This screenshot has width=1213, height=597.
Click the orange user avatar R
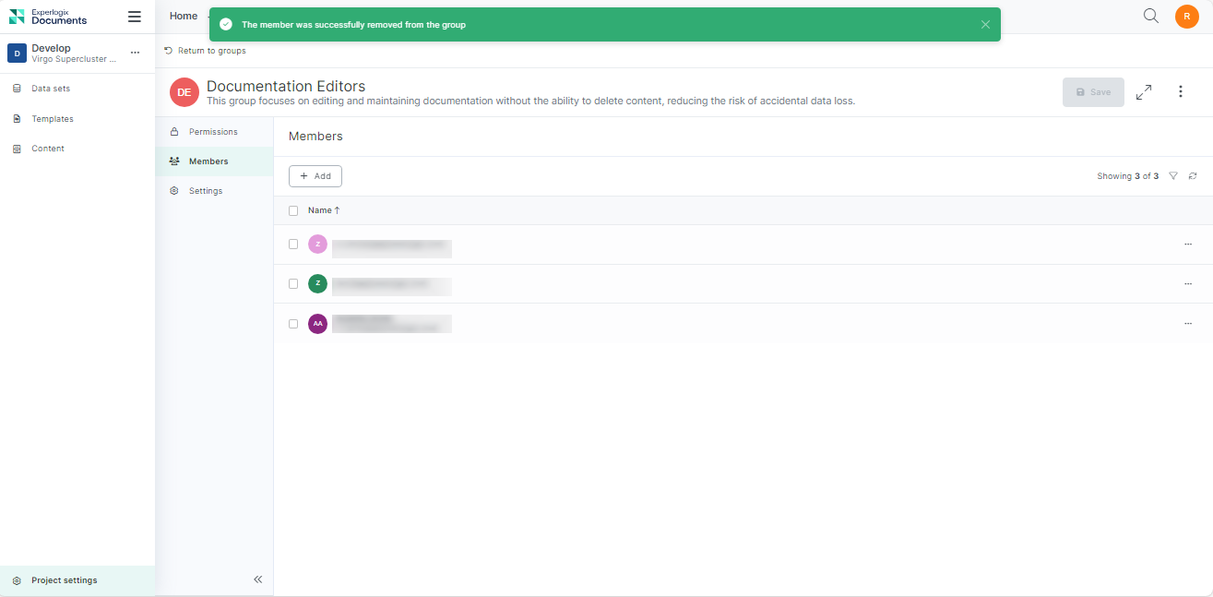1186,17
